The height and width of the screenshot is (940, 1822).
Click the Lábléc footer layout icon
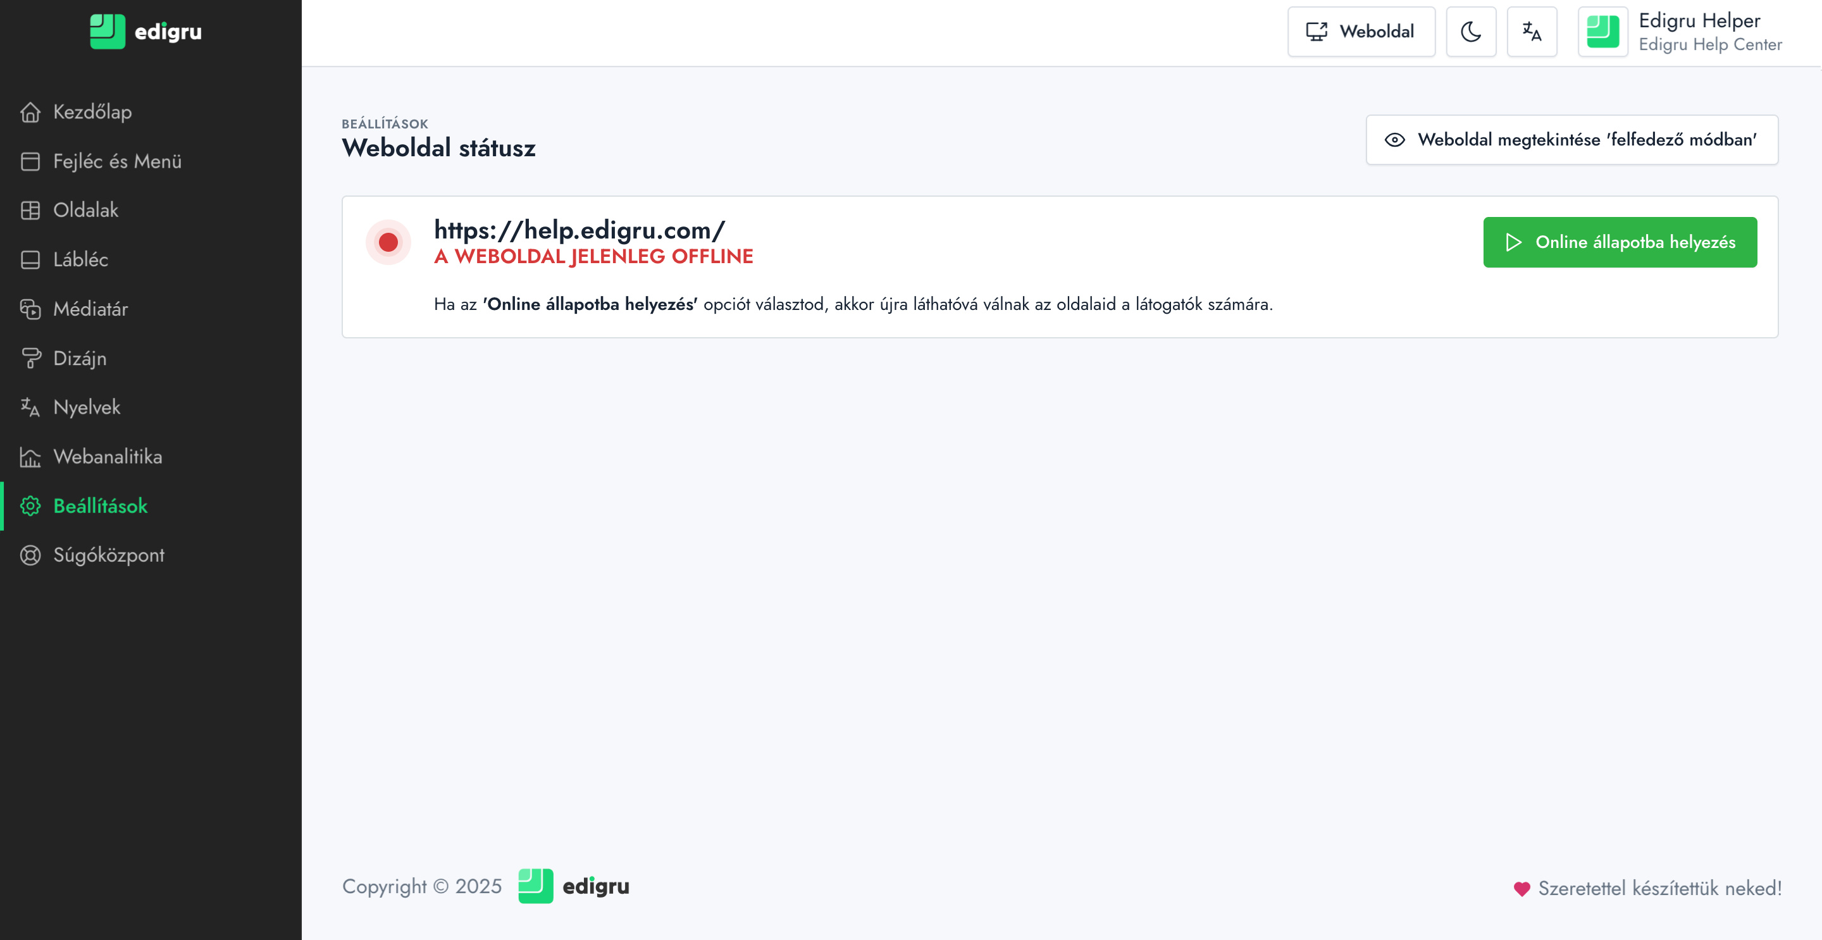pos(30,259)
